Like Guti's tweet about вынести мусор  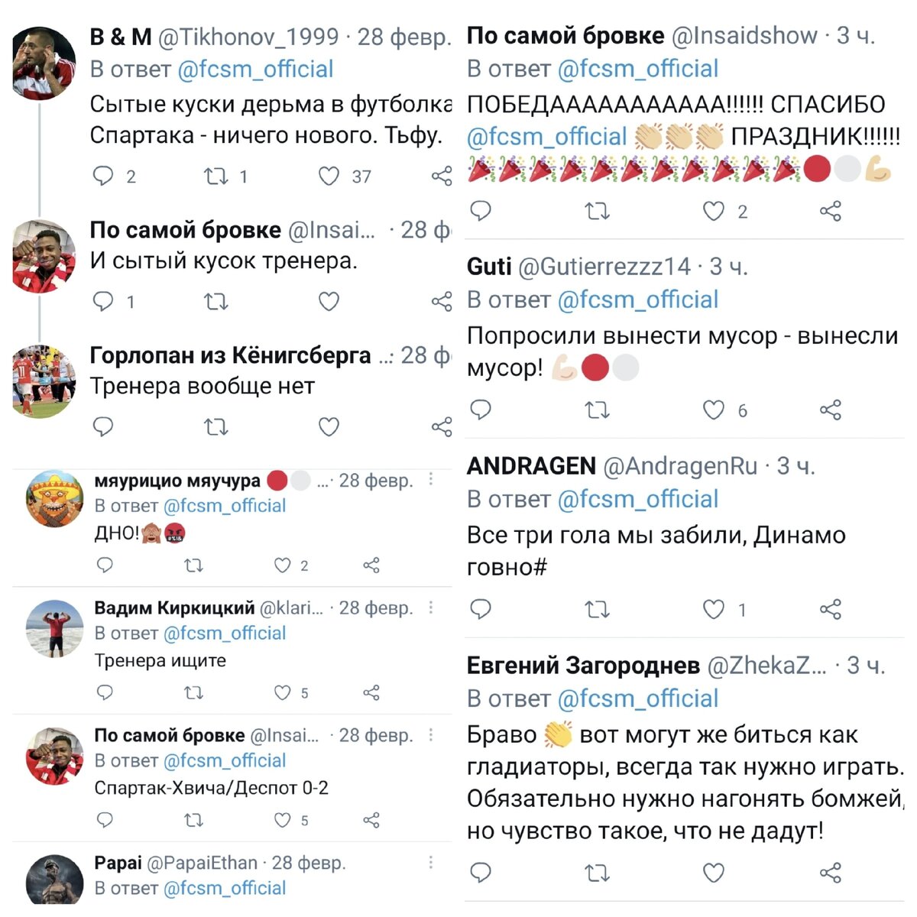[x=714, y=410]
